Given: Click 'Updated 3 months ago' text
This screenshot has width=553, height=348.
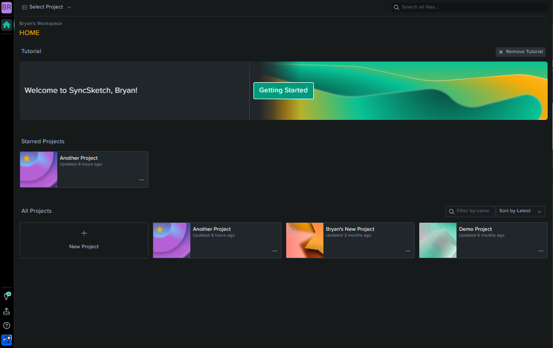Looking at the screenshot, I should coord(348,236).
